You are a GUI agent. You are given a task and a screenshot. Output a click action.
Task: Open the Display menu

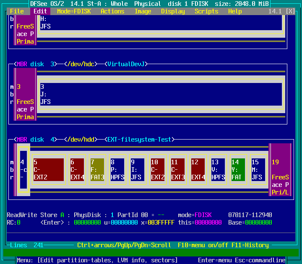pyautogui.click(x=173, y=11)
